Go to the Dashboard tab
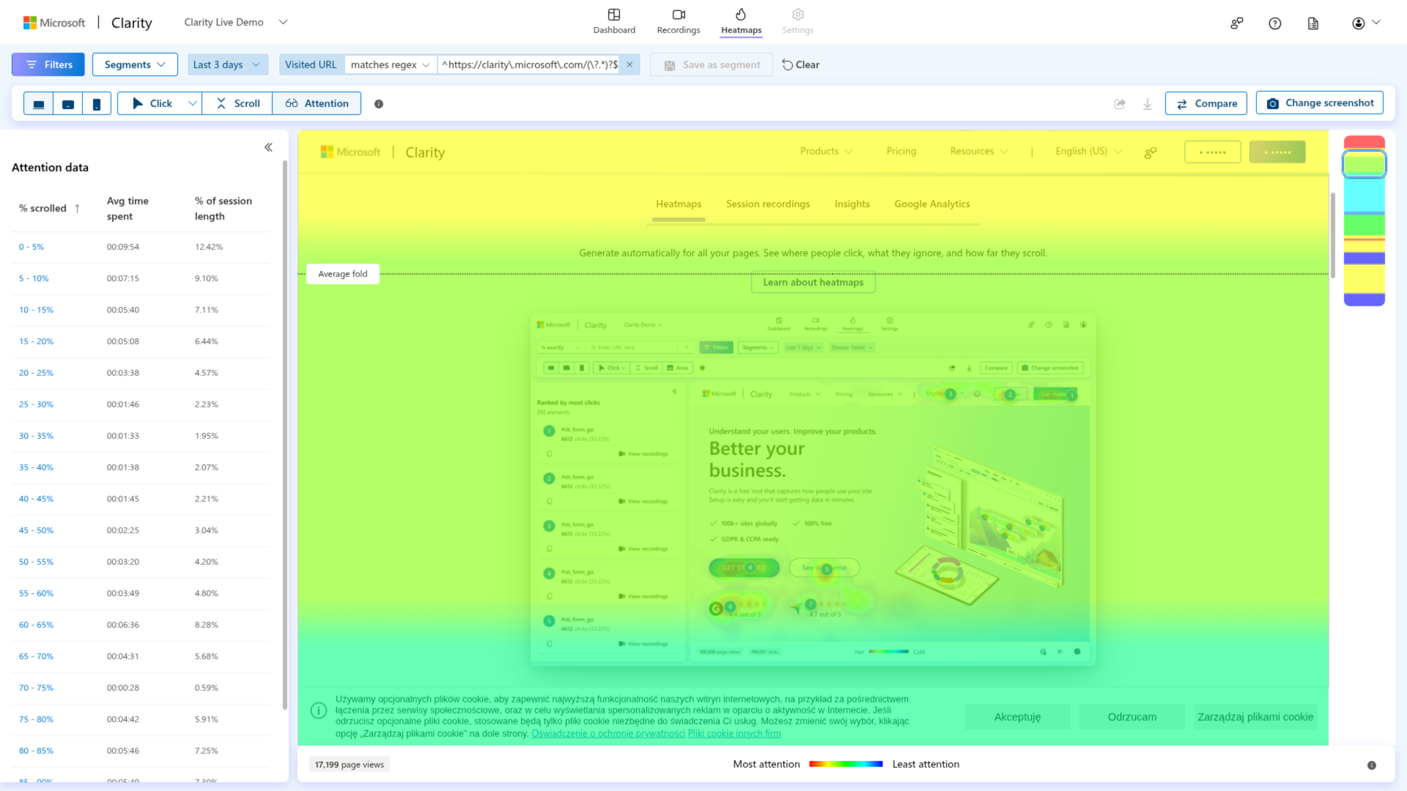 tap(614, 21)
